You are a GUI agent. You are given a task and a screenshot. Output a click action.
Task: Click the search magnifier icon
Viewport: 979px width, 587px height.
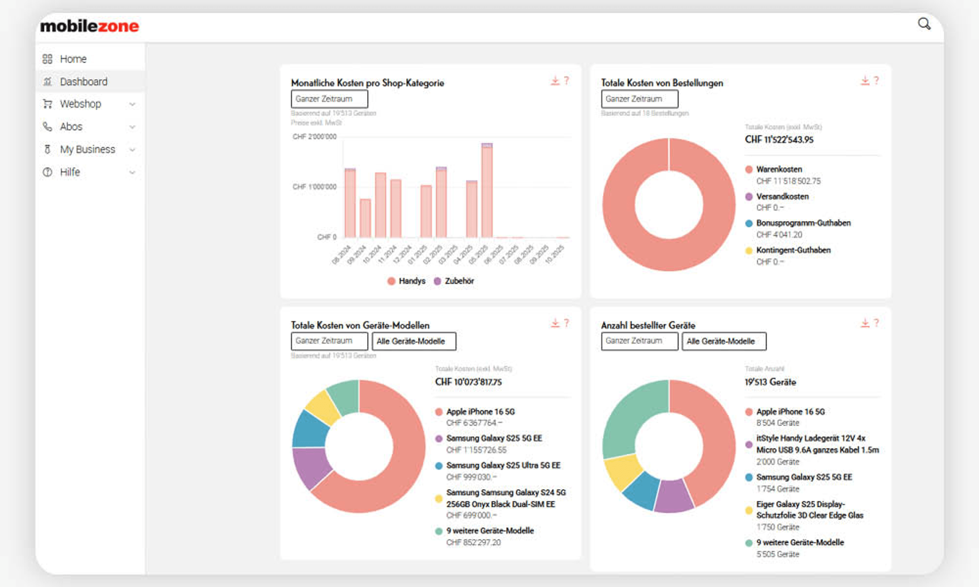924,24
